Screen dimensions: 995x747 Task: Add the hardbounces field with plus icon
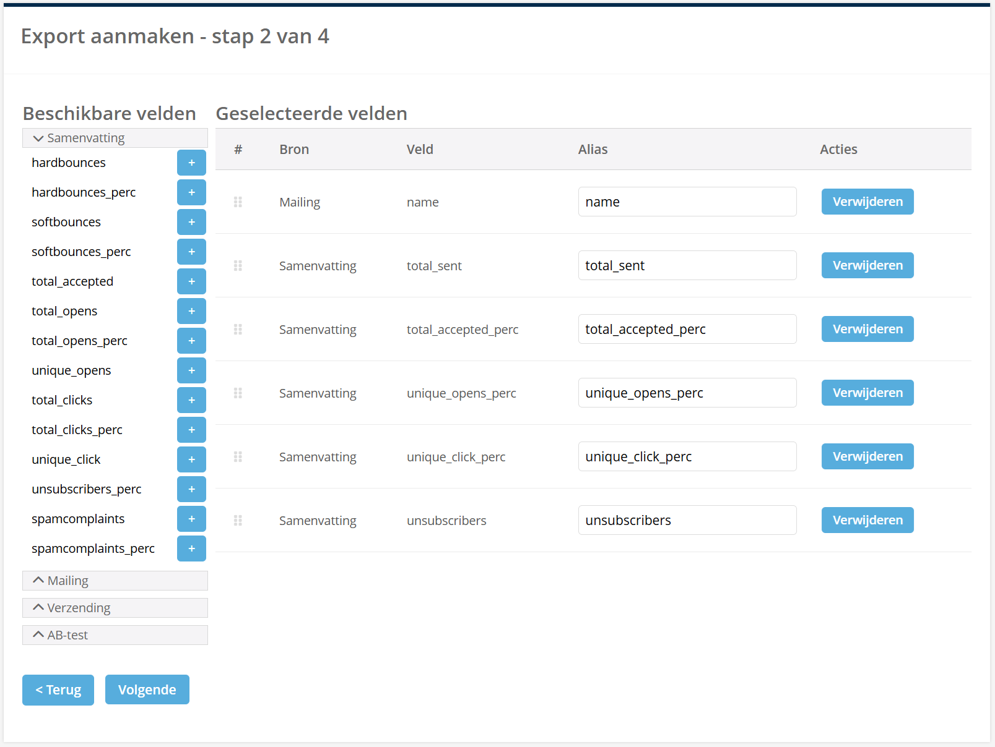tap(191, 163)
